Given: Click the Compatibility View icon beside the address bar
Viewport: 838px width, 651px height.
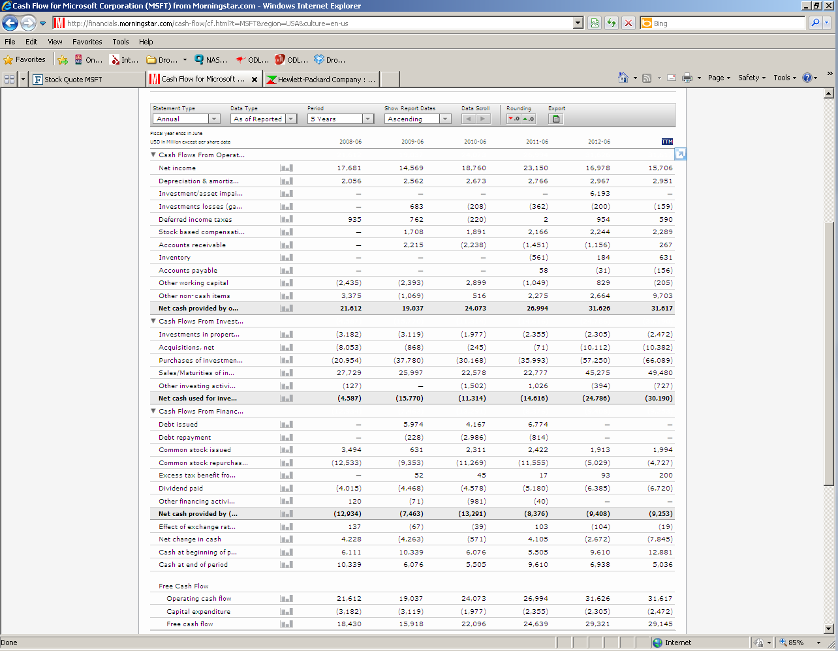Looking at the screenshot, I should [x=595, y=23].
